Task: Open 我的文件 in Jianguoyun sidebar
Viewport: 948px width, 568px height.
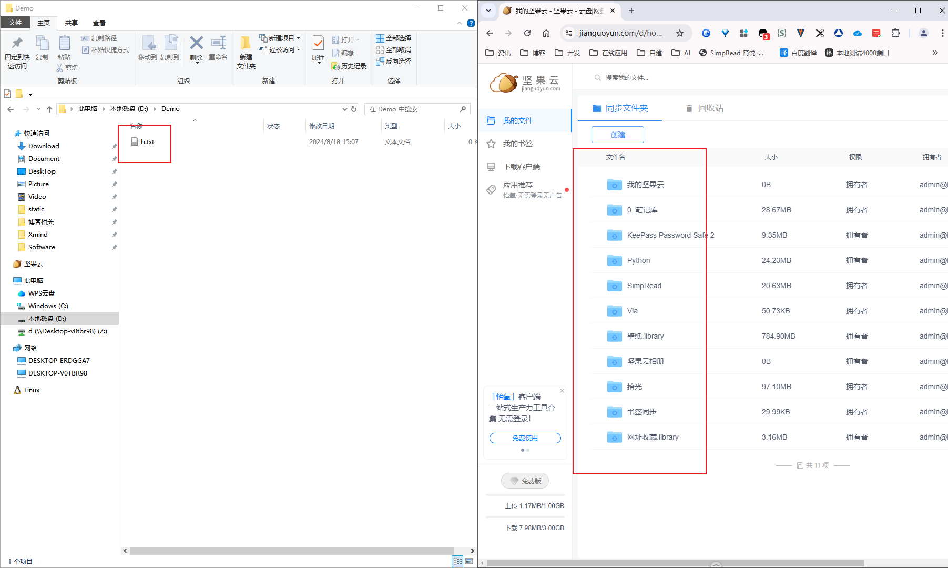Action: coord(525,120)
